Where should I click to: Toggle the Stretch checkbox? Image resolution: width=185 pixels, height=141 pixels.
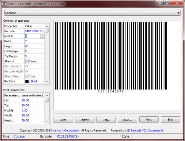pos(27,61)
